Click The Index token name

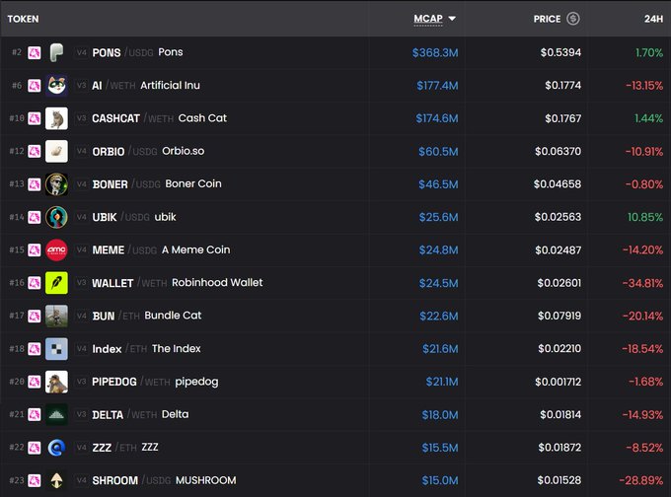177,348
